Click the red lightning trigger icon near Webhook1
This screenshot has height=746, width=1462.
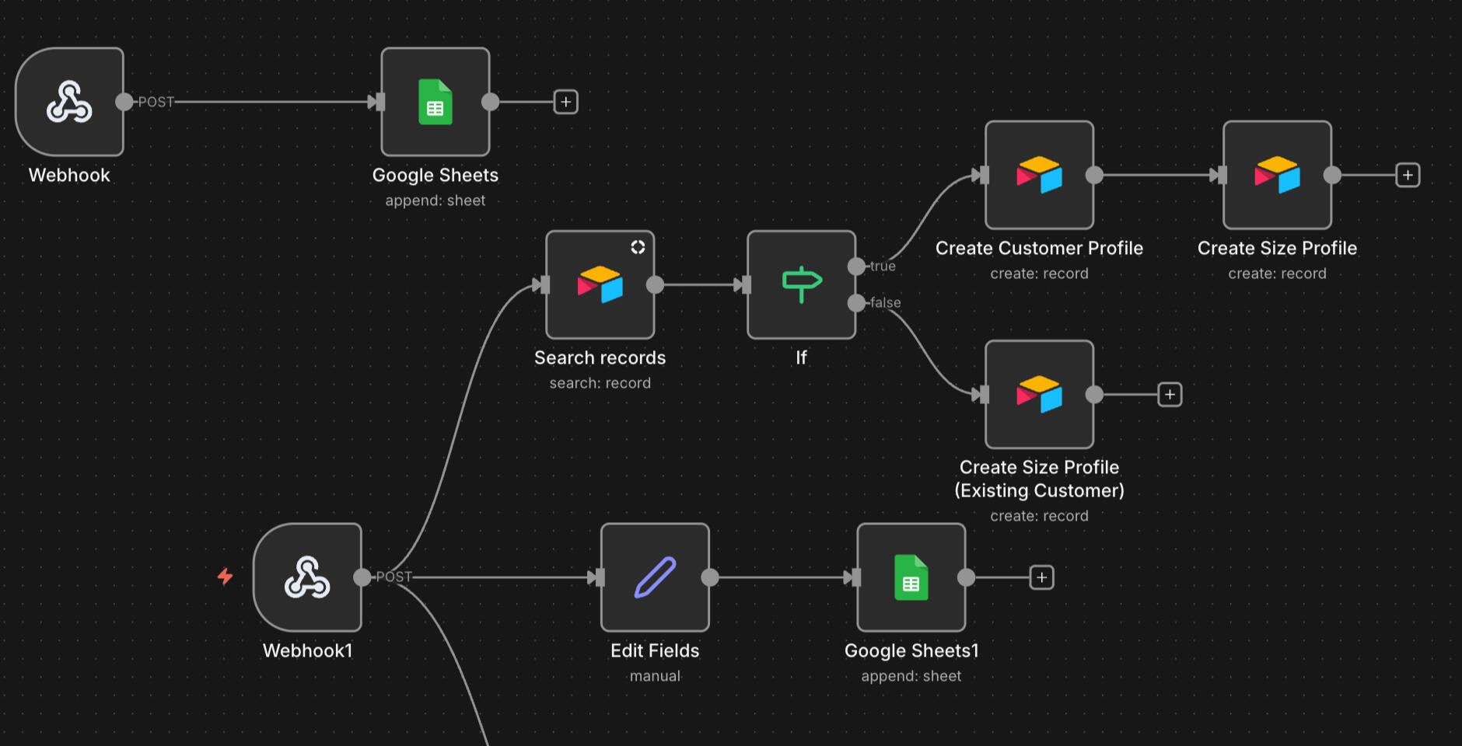[225, 577]
